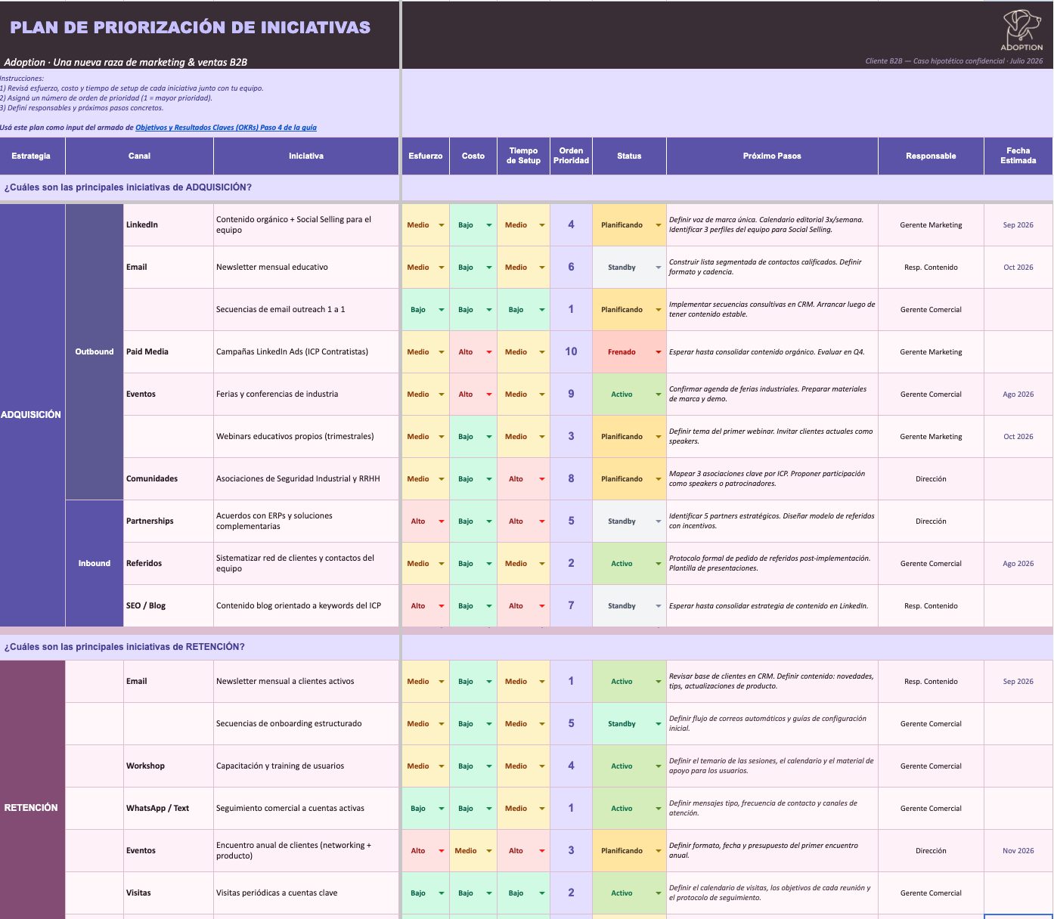Select the Comunidades channel cell
This screenshot has height=919, width=1054.
(x=169, y=479)
